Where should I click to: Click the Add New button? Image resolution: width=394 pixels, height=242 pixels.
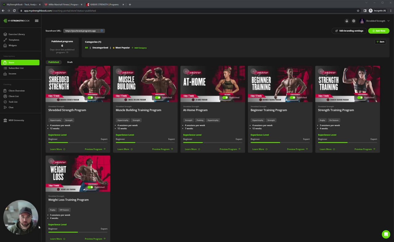coord(379,31)
